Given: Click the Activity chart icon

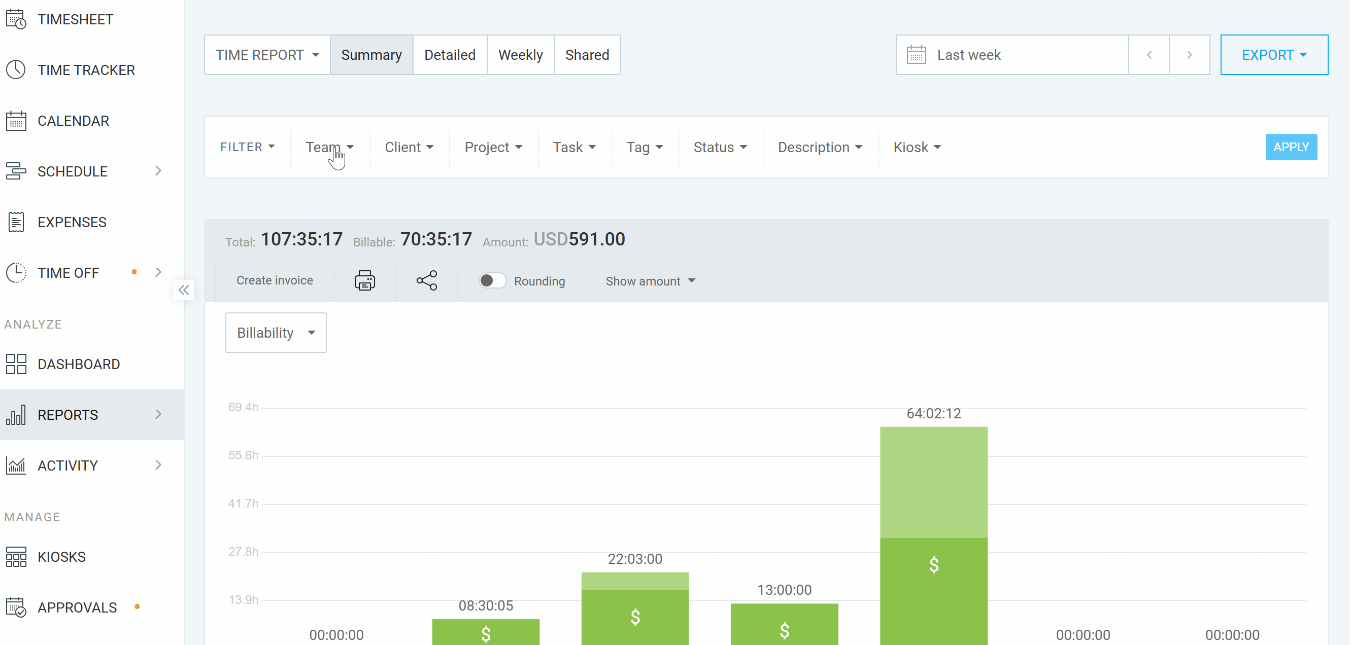Looking at the screenshot, I should pyautogui.click(x=16, y=466).
